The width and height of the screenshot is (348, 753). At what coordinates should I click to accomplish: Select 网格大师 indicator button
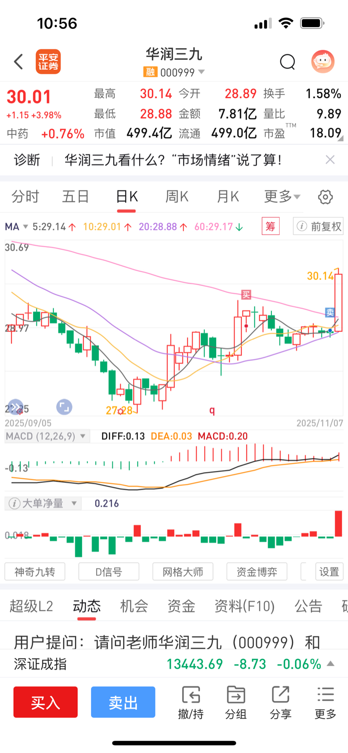click(x=183, y=572)
